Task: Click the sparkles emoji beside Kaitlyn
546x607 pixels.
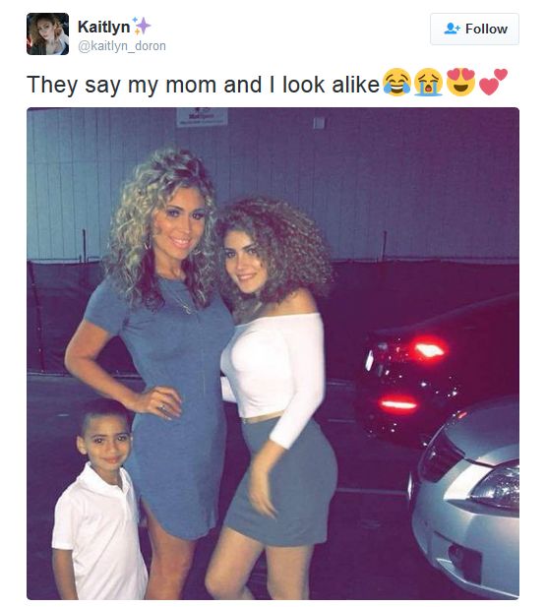Action: 141,26
